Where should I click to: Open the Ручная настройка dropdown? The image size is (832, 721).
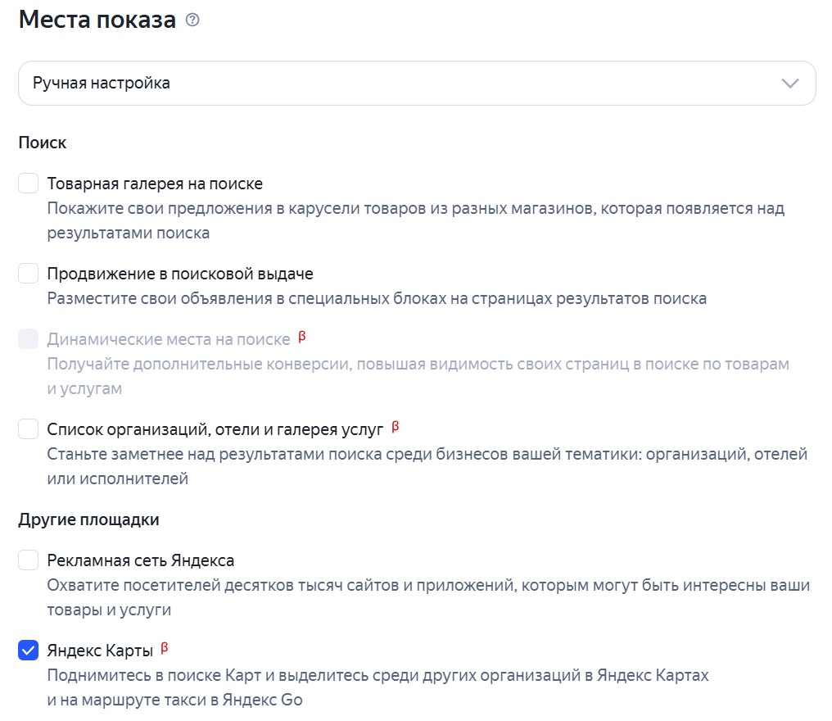(417, 84)
